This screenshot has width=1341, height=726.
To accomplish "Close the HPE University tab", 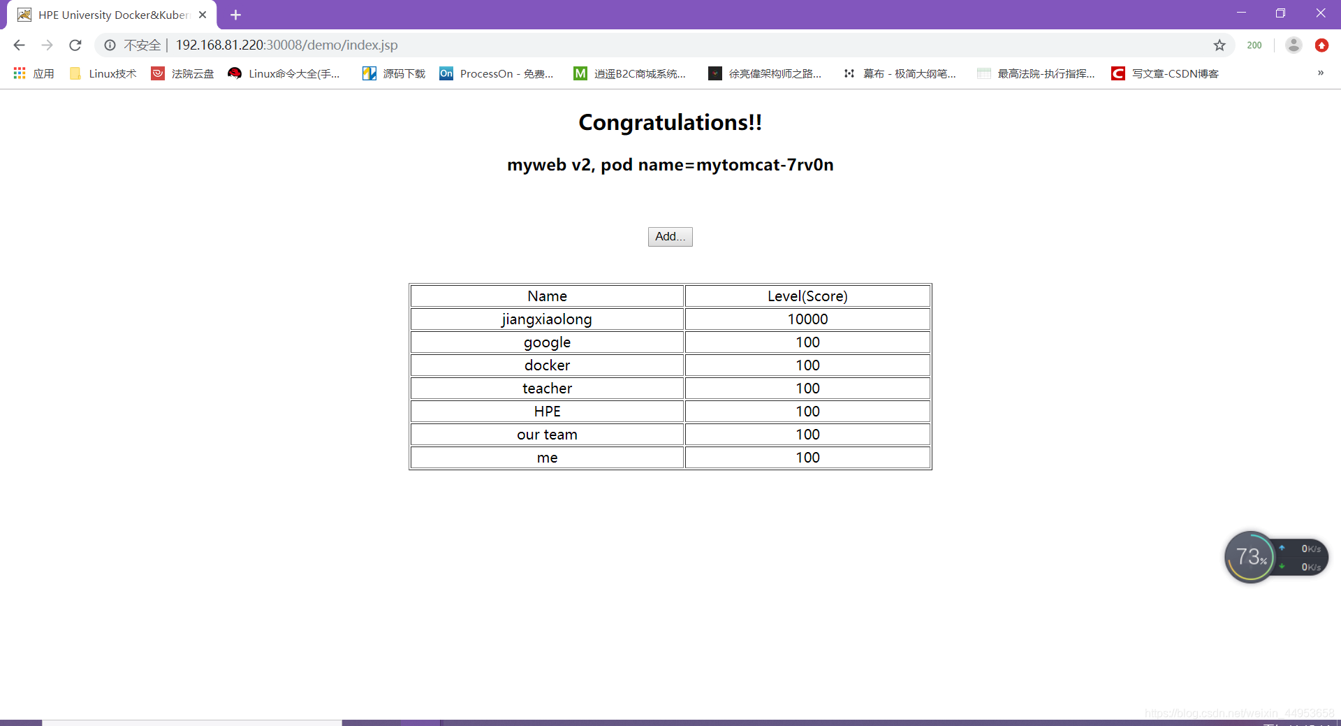I will 203,15.
